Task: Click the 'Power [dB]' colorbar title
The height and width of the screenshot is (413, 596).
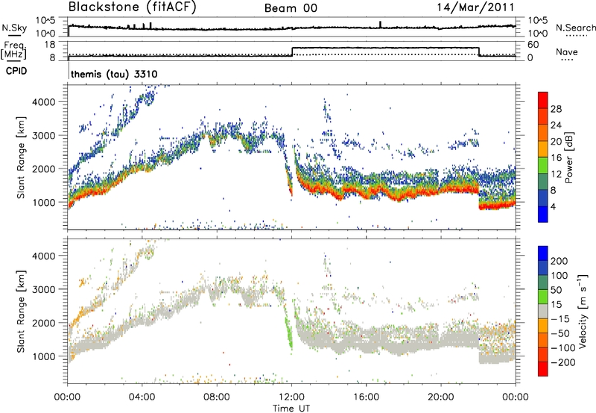Action: [x=569, y=157]
